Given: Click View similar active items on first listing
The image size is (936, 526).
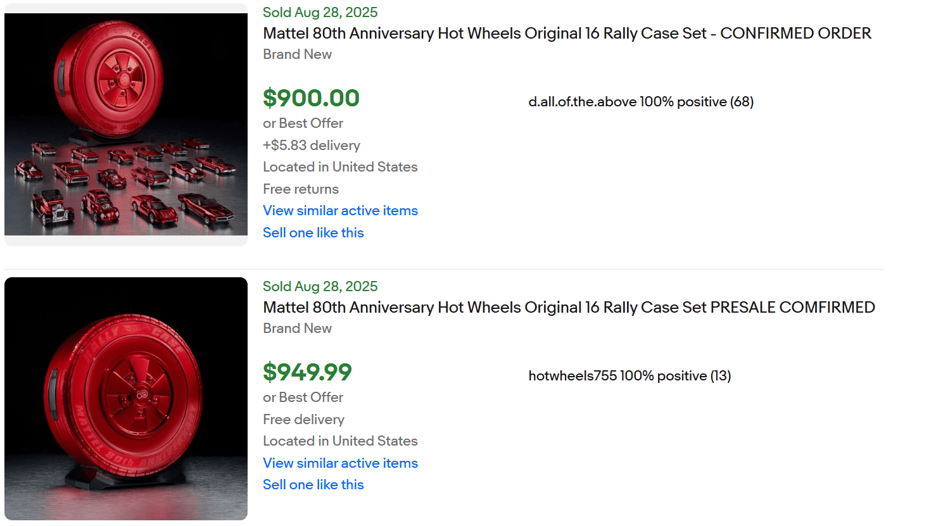Looking at the screenshot, I should click(340, 210).
